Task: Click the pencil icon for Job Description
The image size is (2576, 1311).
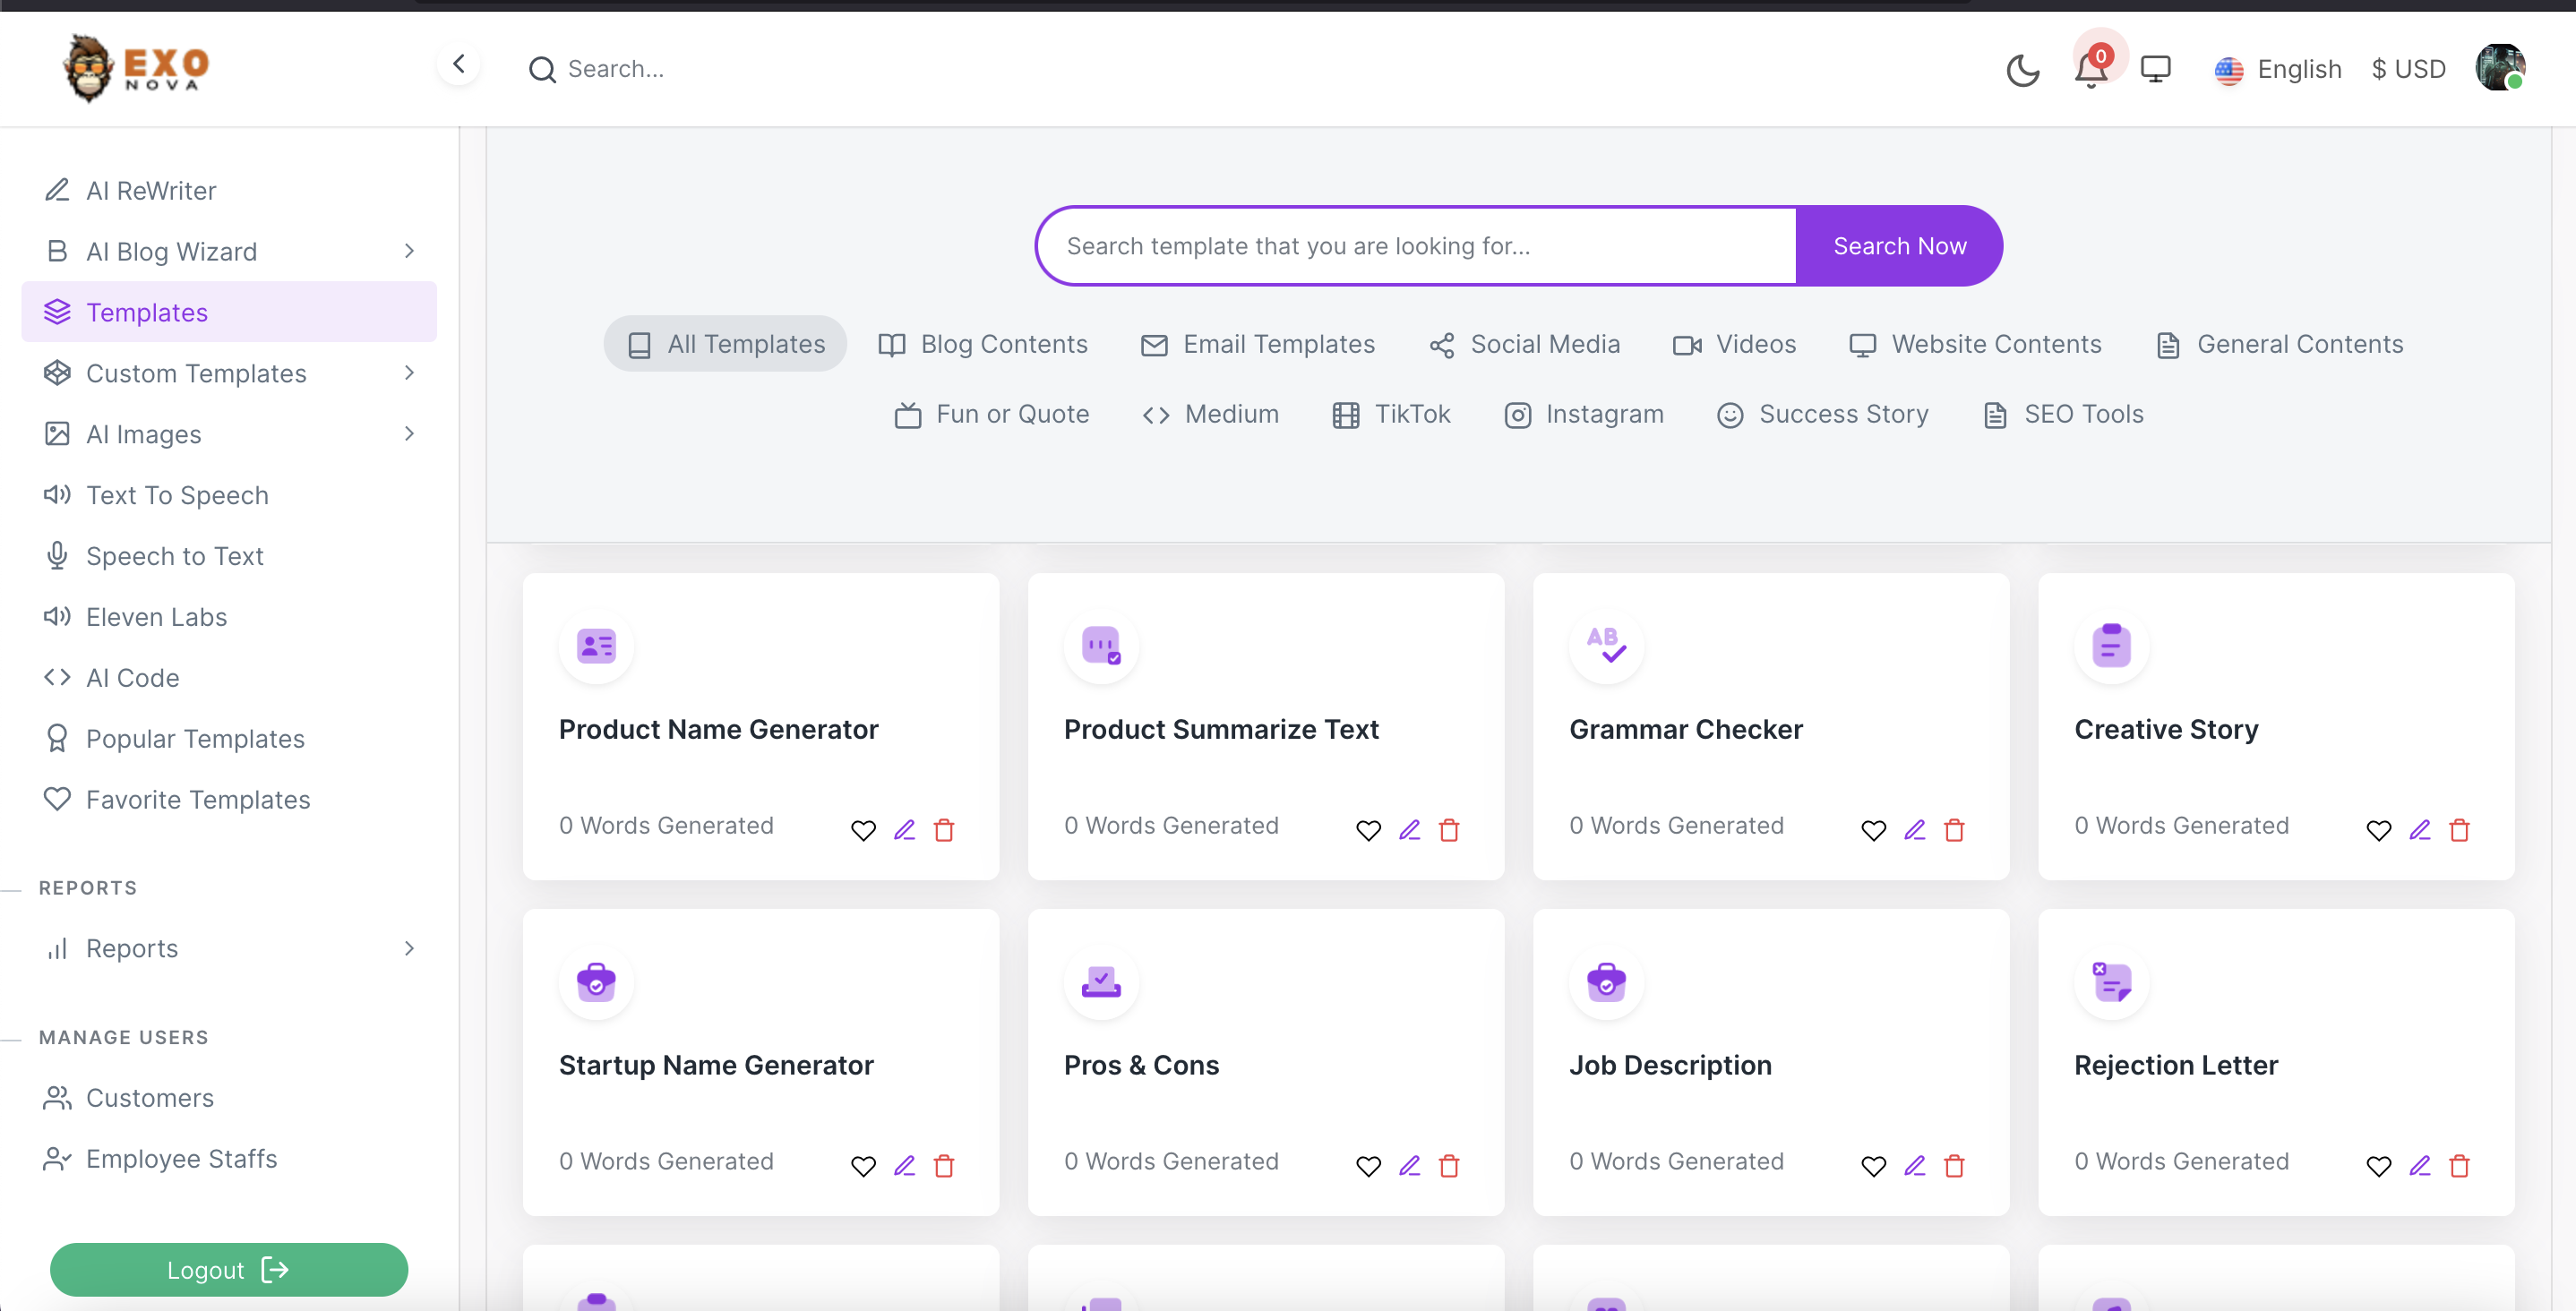Action: [x=1914, y=1166]
